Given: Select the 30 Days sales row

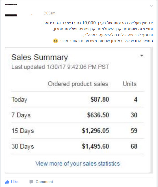Looking at the screenshot, I should click(x=77, y=146).
